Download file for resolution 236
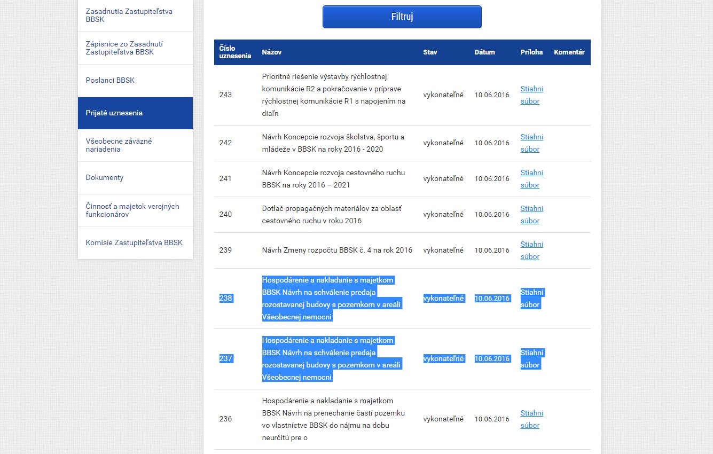Viewport: 713px width, 454px height. coord(531,419)
